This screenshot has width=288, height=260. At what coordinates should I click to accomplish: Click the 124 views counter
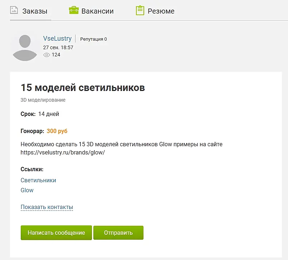pyautogui.click(x=56, y=55)
